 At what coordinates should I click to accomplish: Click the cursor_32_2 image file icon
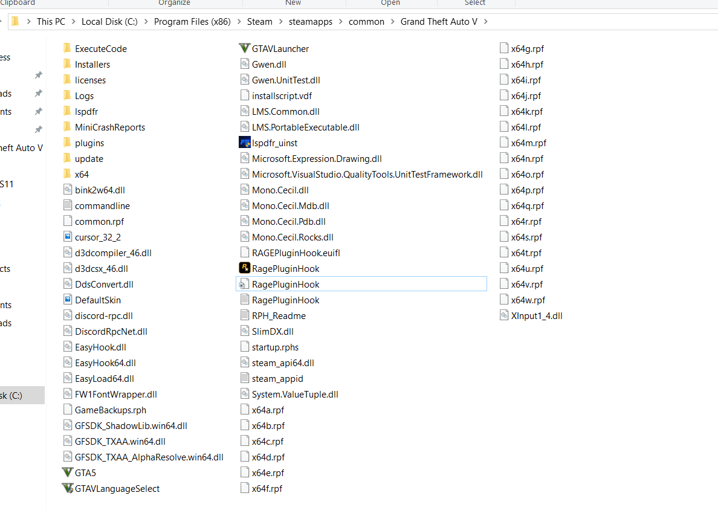click(x=68, y=237)
